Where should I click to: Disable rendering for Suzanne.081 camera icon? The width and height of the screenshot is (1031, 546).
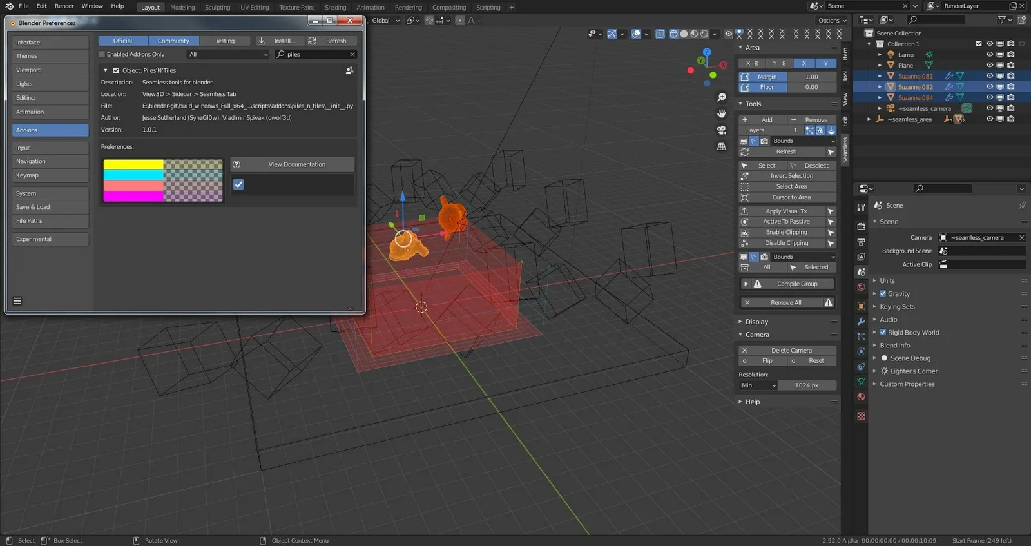1011,76
